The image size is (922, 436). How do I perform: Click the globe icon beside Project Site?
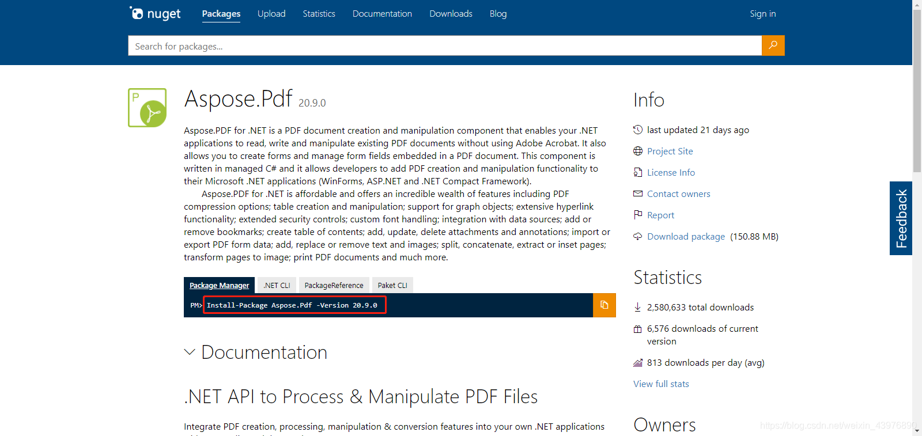(x=638, y=151)
